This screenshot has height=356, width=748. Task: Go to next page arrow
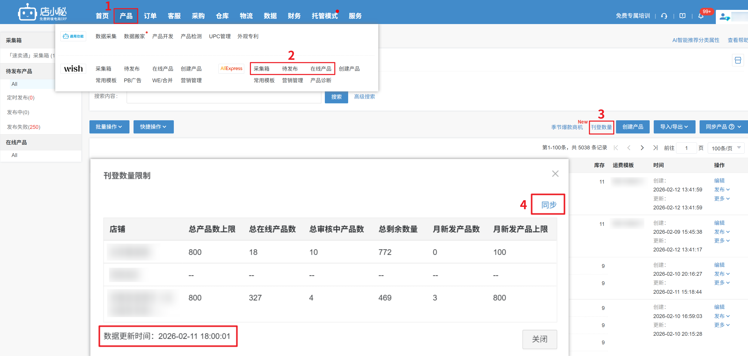pyautogui.click(x=642, y=148)
